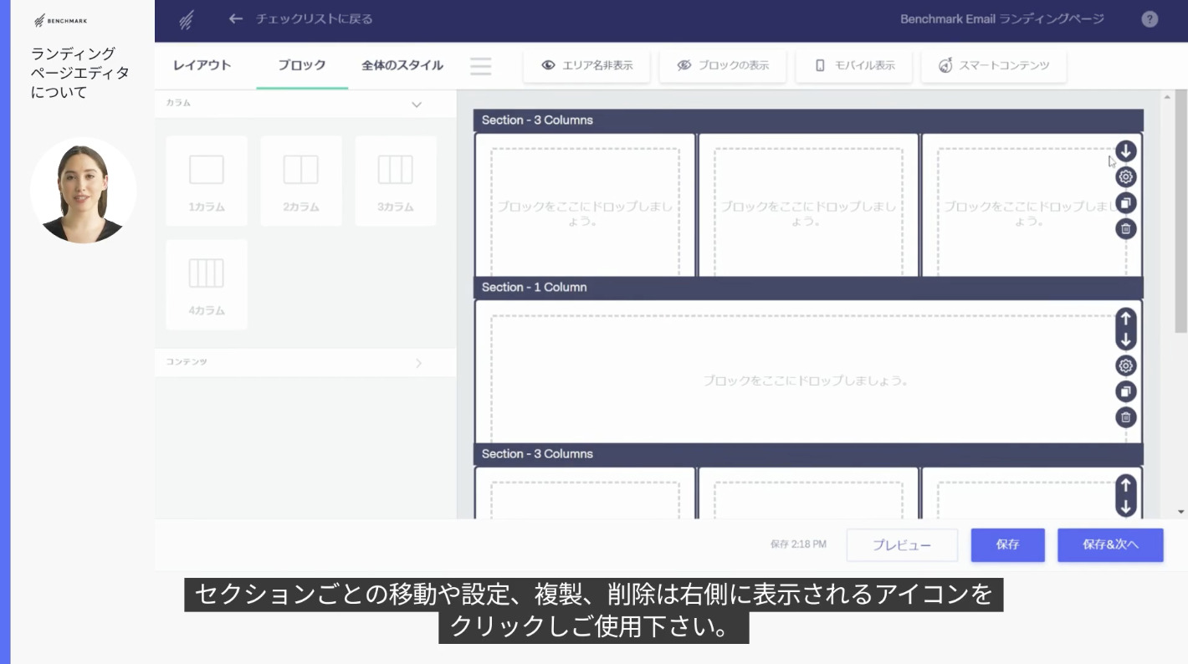Switch to モバイル表示 mobile view
The image size is (1188, 664).
pos(855,65)
